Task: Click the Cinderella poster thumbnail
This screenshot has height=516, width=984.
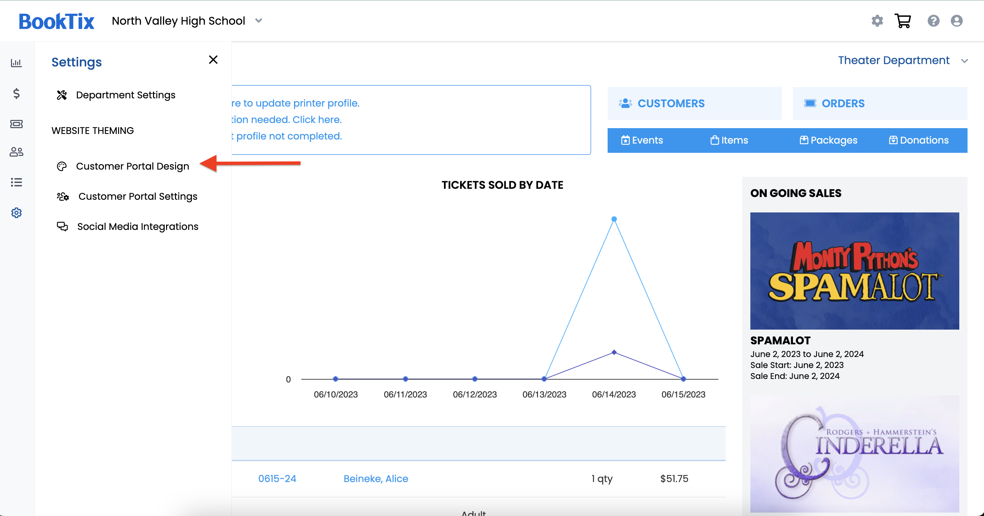Action: point(855,454)
